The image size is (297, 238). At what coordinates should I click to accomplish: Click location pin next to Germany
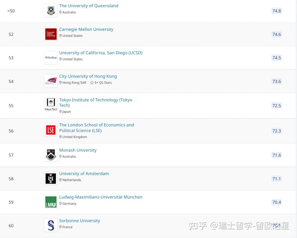(x=61, y=204)
